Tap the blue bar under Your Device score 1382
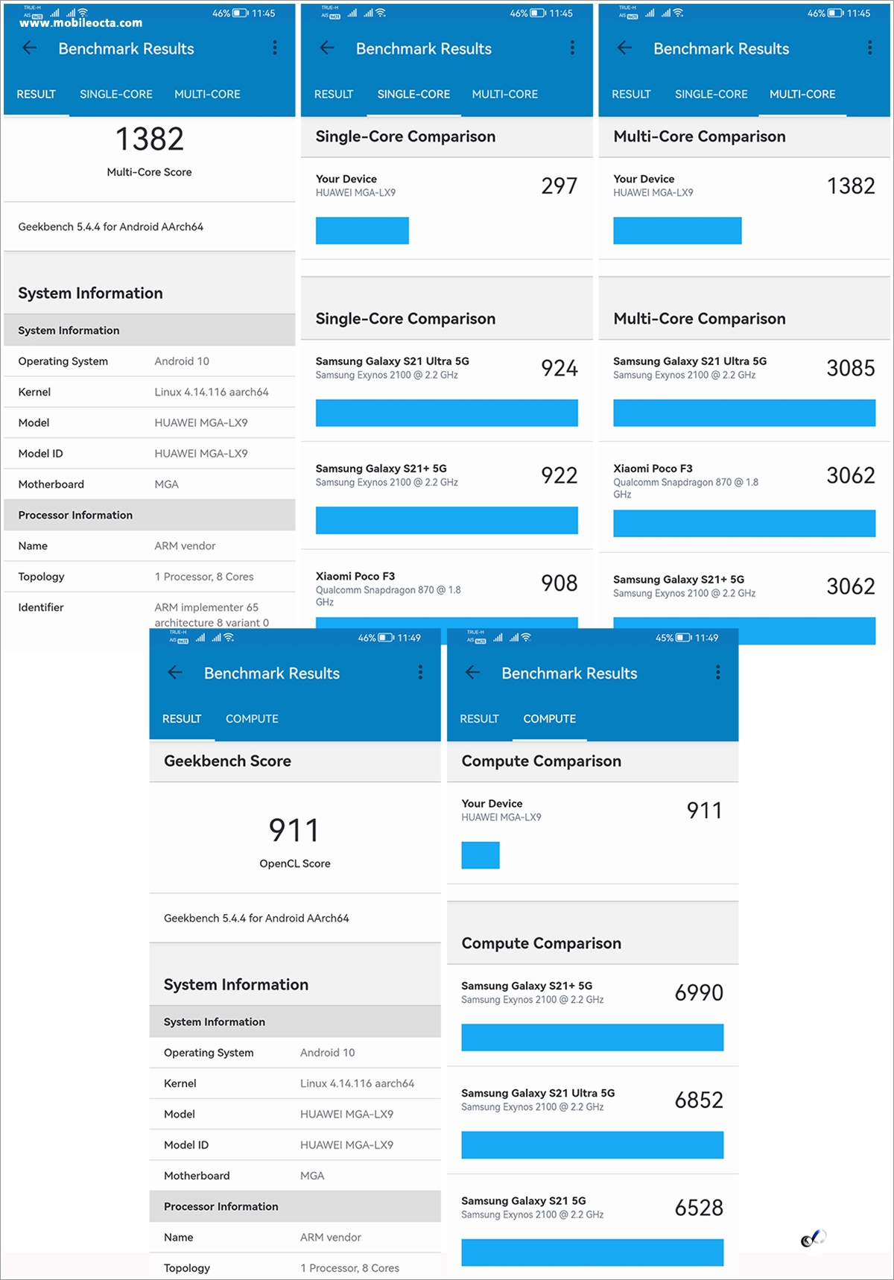This screenshot has width=894, height=1280. [677, 231]
